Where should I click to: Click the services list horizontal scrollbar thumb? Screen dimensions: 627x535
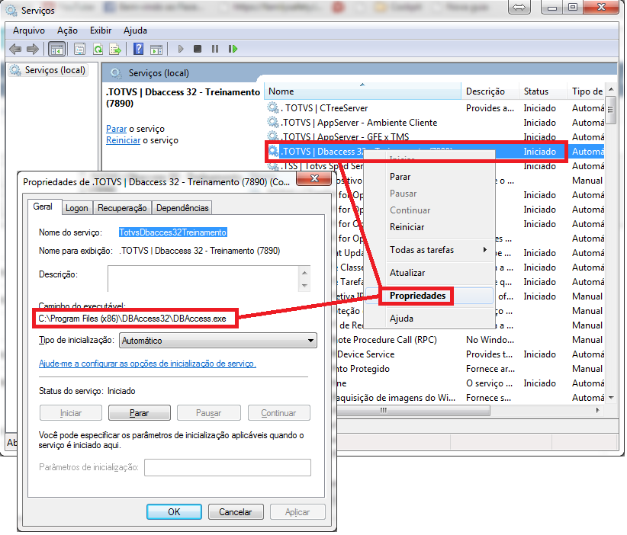[413, 411]
